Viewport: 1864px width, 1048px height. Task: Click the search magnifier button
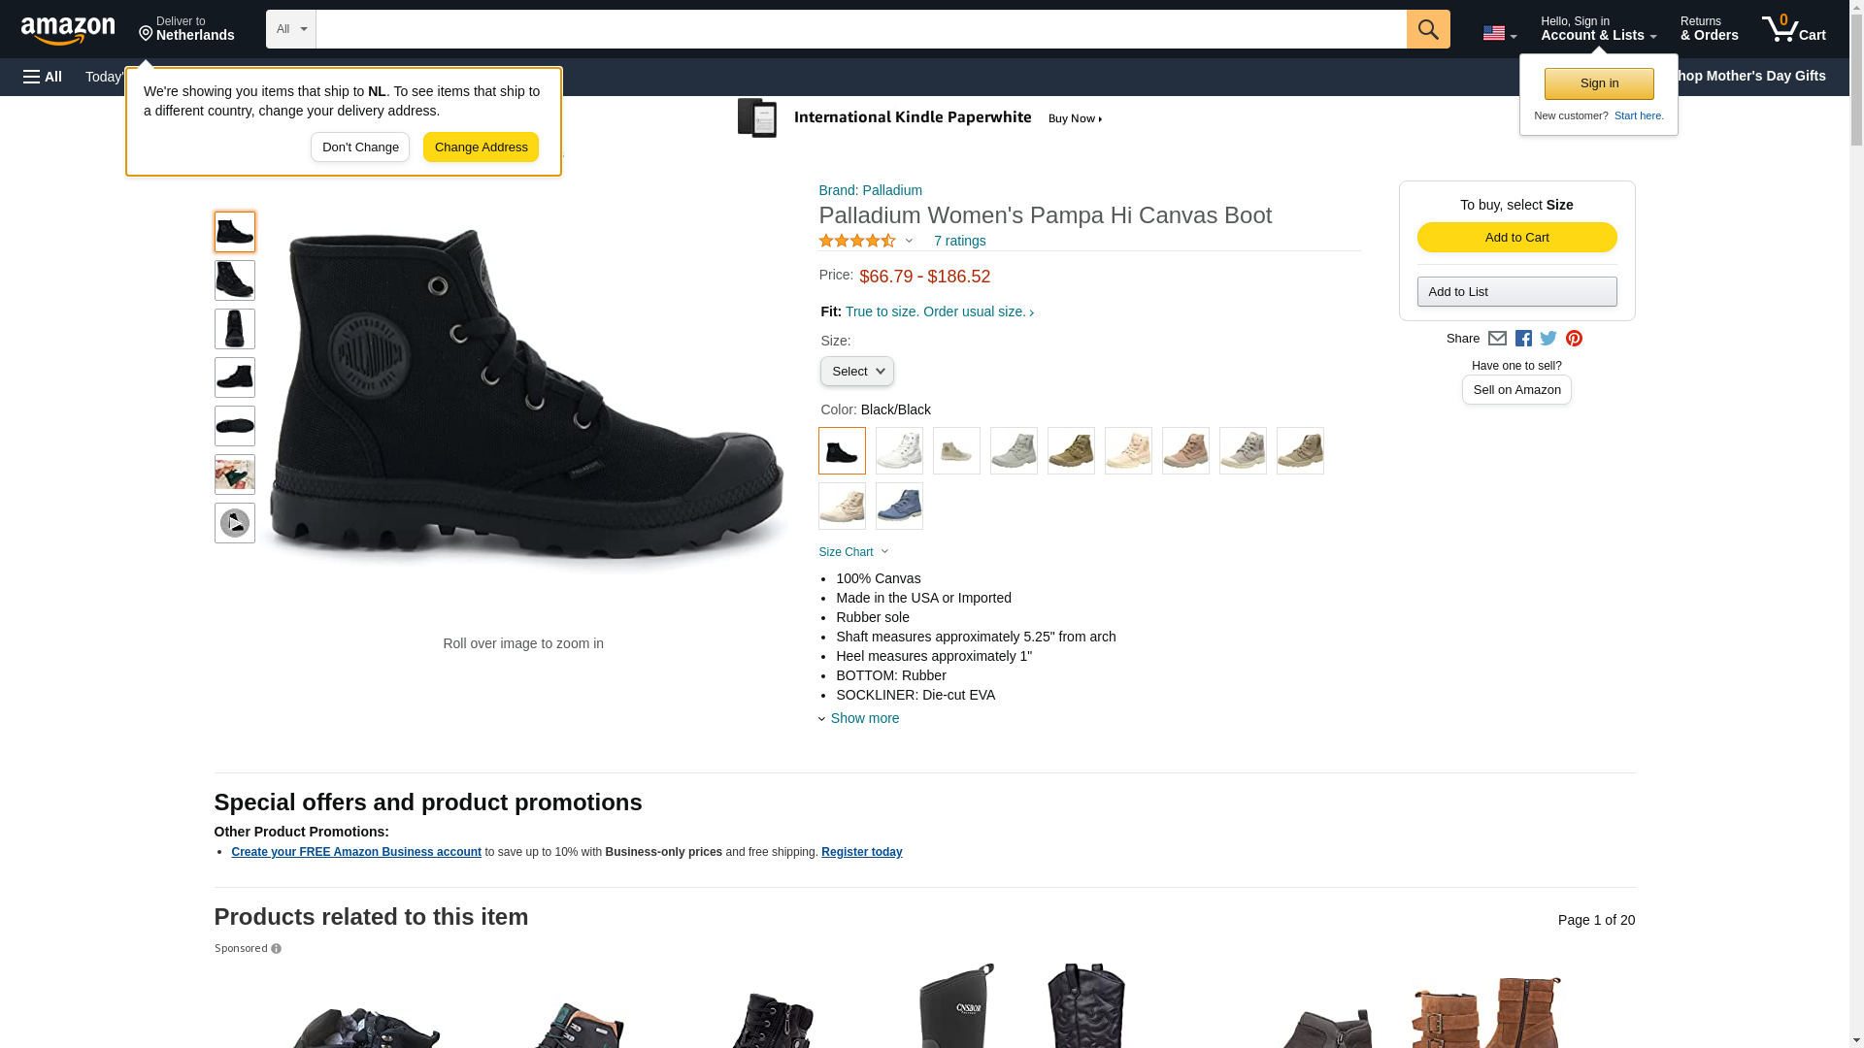(1427, 29)
